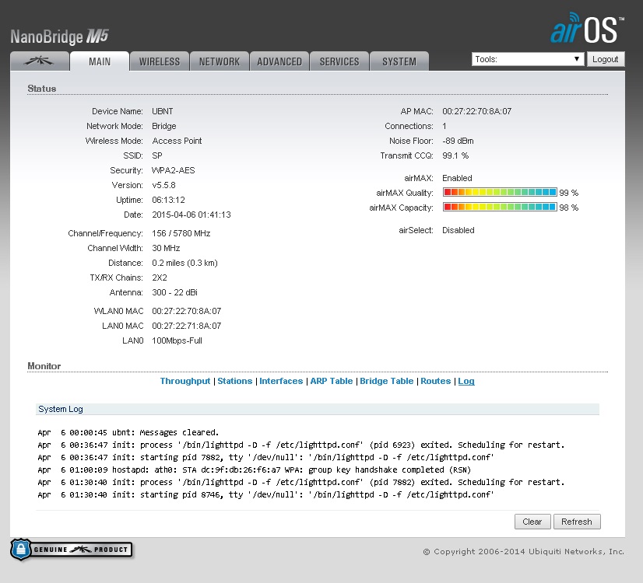Open the Routes monitor link

(x=435, y=381)
